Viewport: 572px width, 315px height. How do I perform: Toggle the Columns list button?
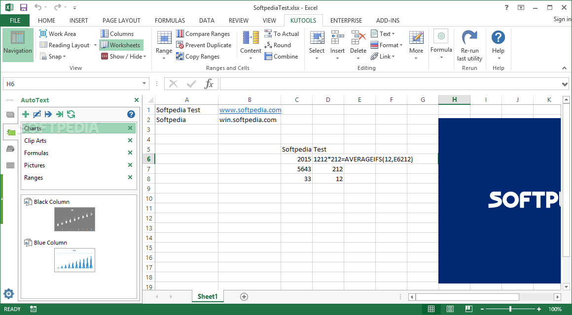(x=117, y=34)
